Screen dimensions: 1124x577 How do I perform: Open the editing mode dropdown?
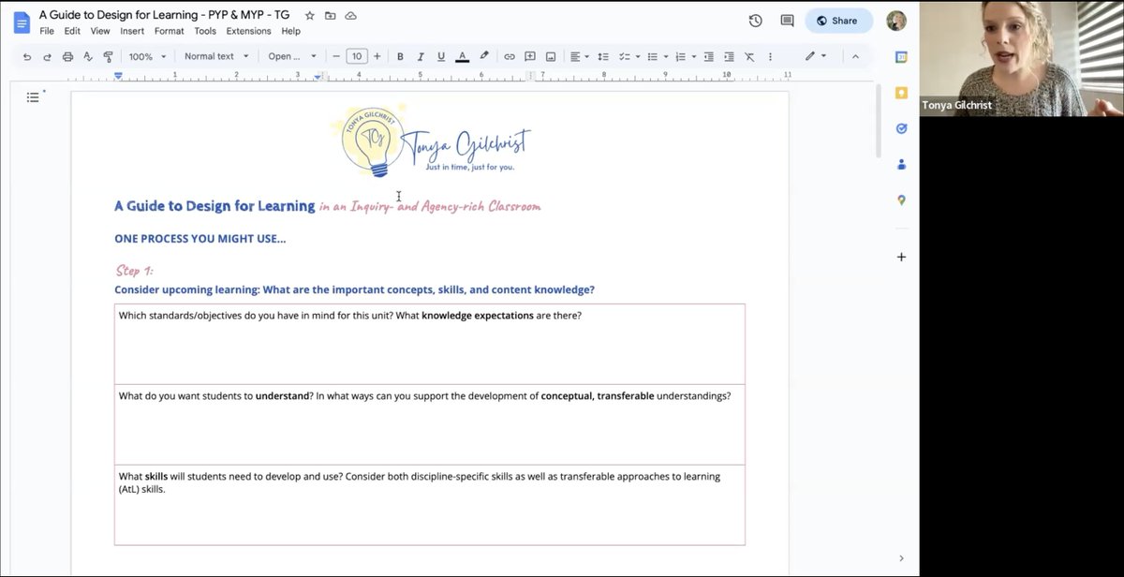click(x=816, y=56)
